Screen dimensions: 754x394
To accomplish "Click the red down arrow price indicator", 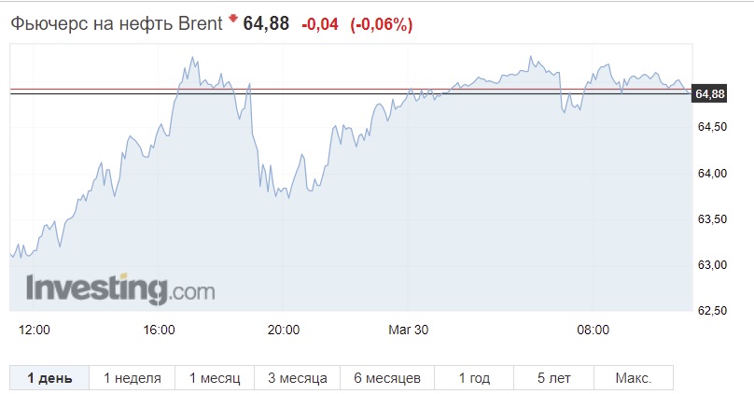I will (x=233, y=19).
